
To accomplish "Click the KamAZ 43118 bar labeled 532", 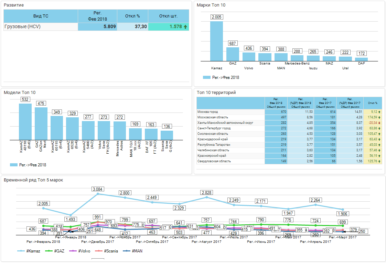I will tap(25, 122).
